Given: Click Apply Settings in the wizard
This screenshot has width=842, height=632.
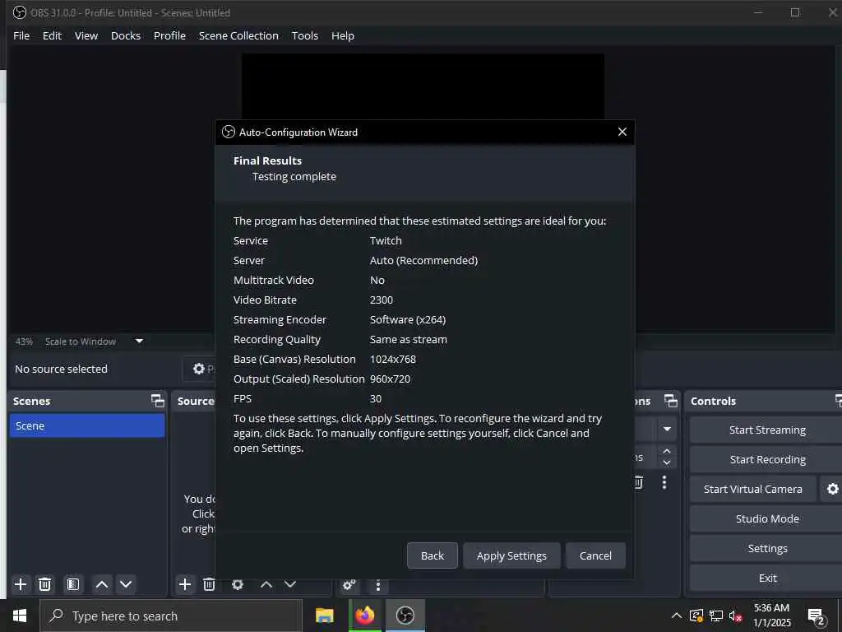Looking at the screenshot, I should 511,555.
